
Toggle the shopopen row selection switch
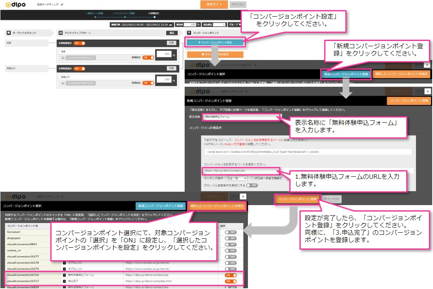[x=231, y=238]
